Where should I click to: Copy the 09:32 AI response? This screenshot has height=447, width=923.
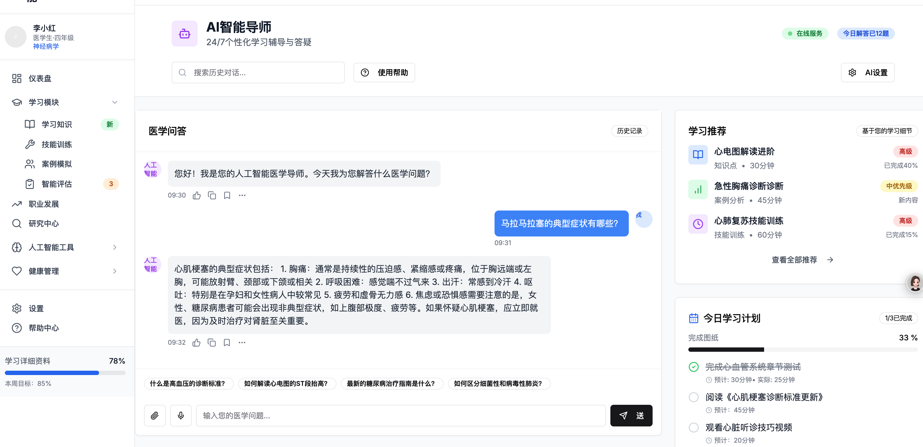coord(212,343)
